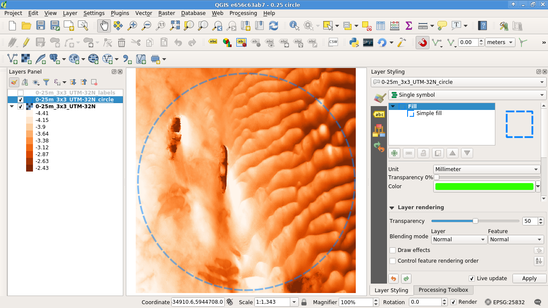Toggle the scale lock icon

(x=304, y=302)
